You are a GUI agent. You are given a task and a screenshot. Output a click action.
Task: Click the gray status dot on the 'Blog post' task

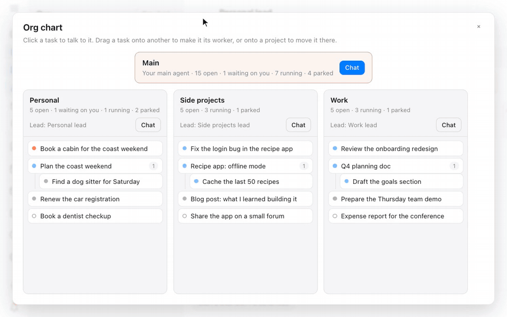coord(184,199)
